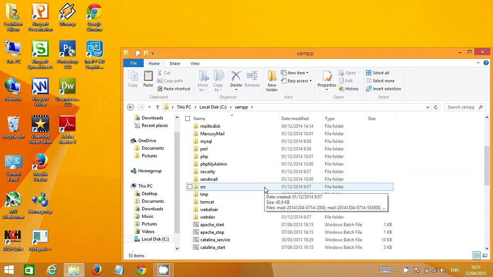Click This PC in the address breadcrumb
The image size is (493, 277).
point(184,107)
